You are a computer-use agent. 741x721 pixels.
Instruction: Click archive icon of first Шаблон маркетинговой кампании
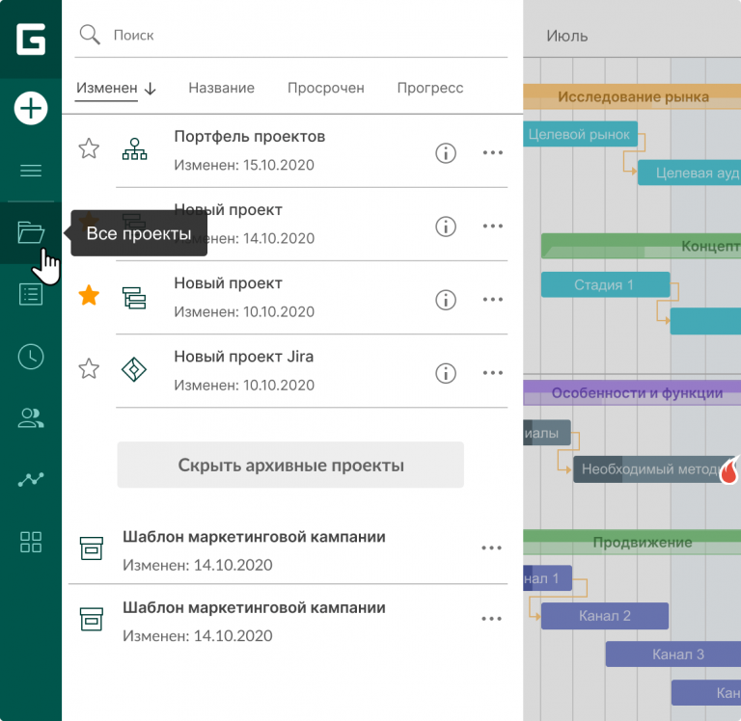click(92, 548)
